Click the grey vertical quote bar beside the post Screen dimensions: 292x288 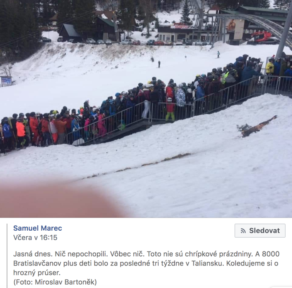pos(7,256)
